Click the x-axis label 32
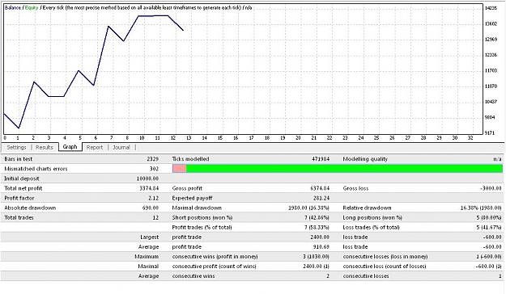Image resolution: width=506 pixels, height=294 pixels. [x=470, y=138]
